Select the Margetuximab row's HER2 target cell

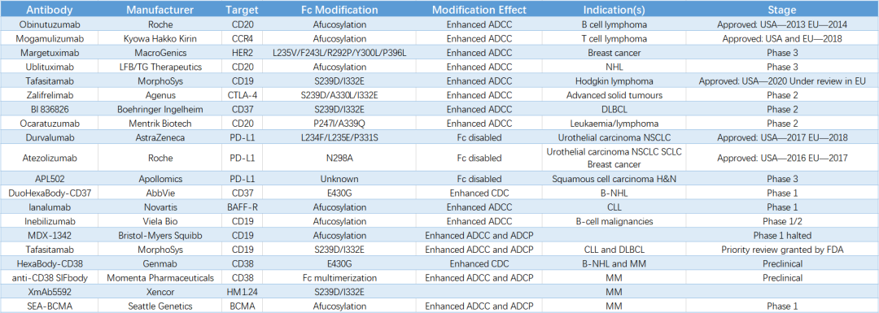pyautogui.click(x=243, y=53)
